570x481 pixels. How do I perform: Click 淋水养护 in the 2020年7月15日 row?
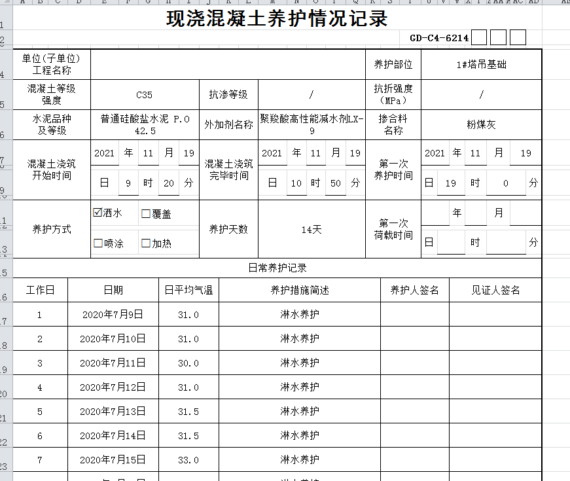(300, 459)
